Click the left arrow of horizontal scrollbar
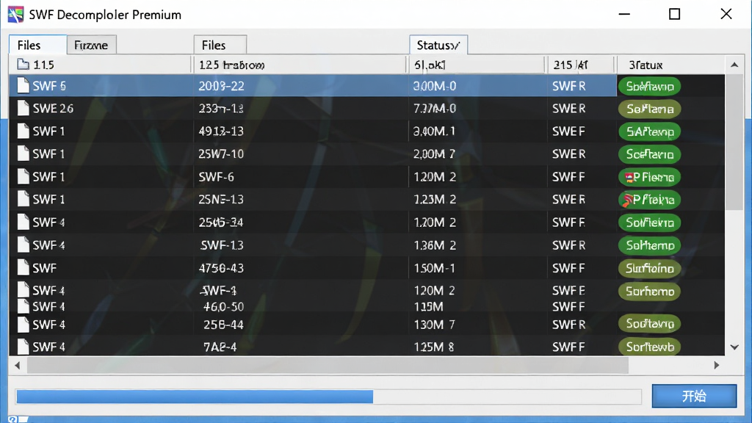Image resolution: width=752 pixels, height=423 pixels. (x=18, y=366)
